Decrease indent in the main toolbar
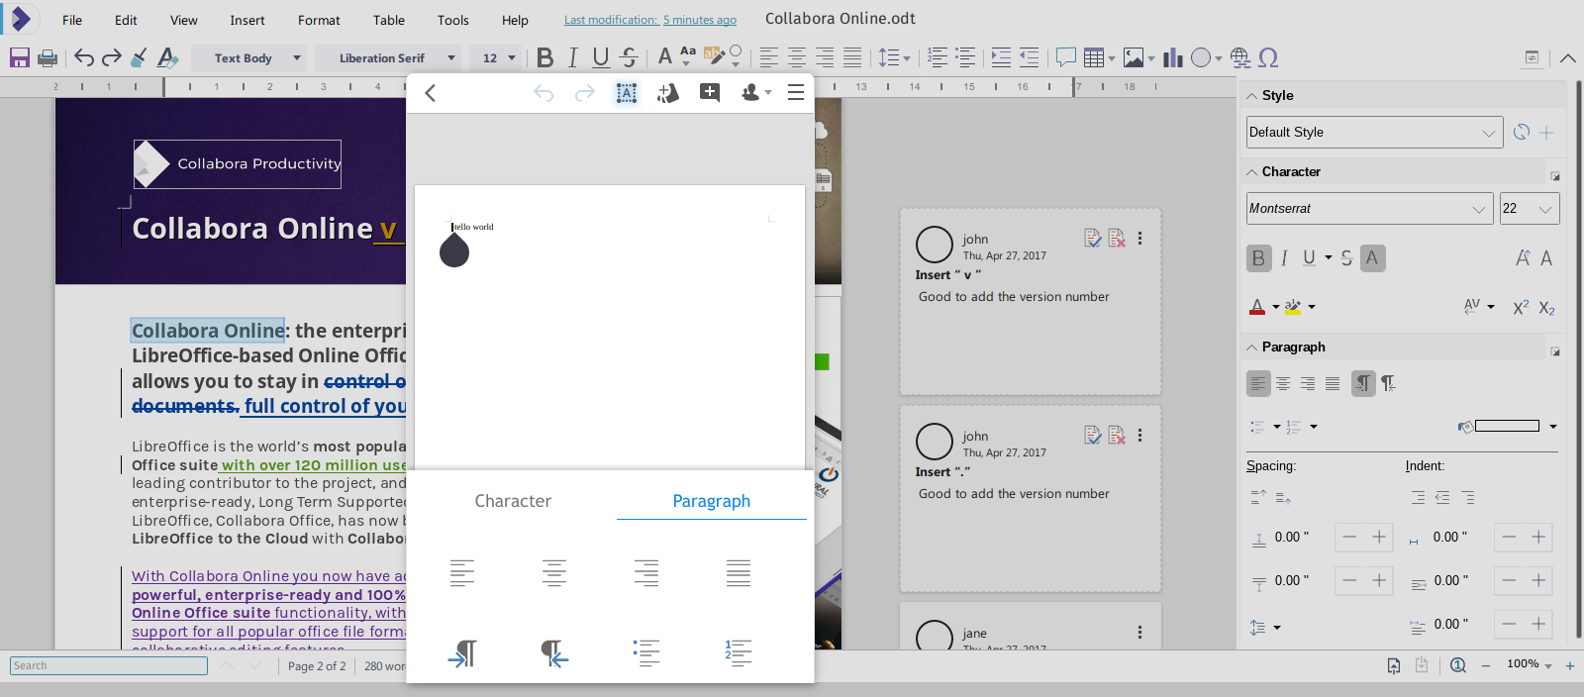 pos(1029,57)
